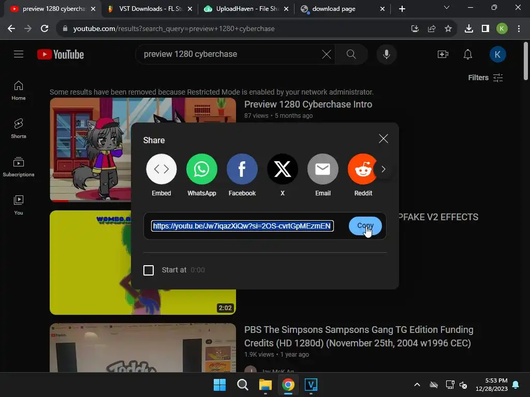
Task: Clear the search query with X
Action: pos(327,54)
